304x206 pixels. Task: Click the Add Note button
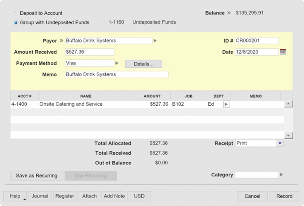pyautogui.click(x=114, y=196)
